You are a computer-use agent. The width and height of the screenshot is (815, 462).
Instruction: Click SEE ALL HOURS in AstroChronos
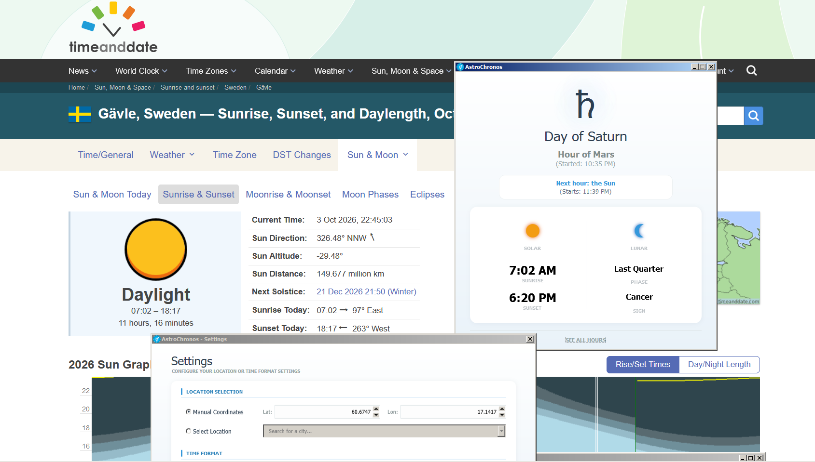coord(585,340)
